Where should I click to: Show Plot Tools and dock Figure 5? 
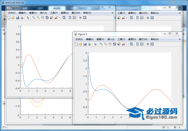152,44
